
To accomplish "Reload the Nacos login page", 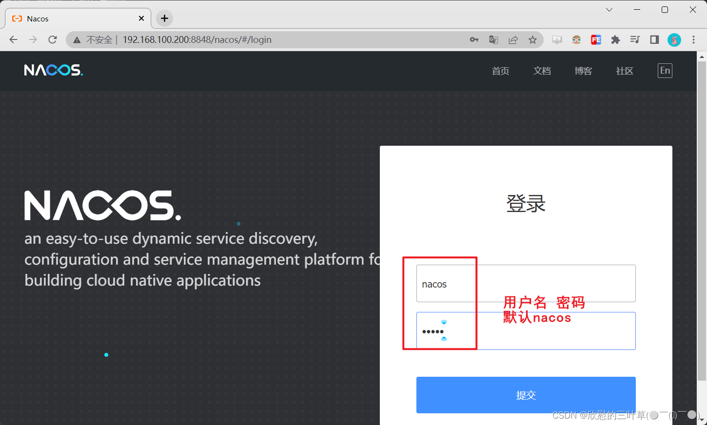I will [x=53, y=39].
